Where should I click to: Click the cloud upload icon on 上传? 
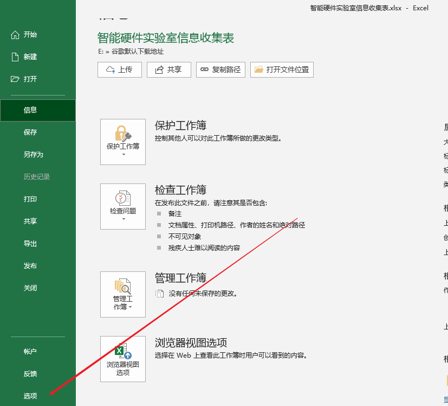111,70
